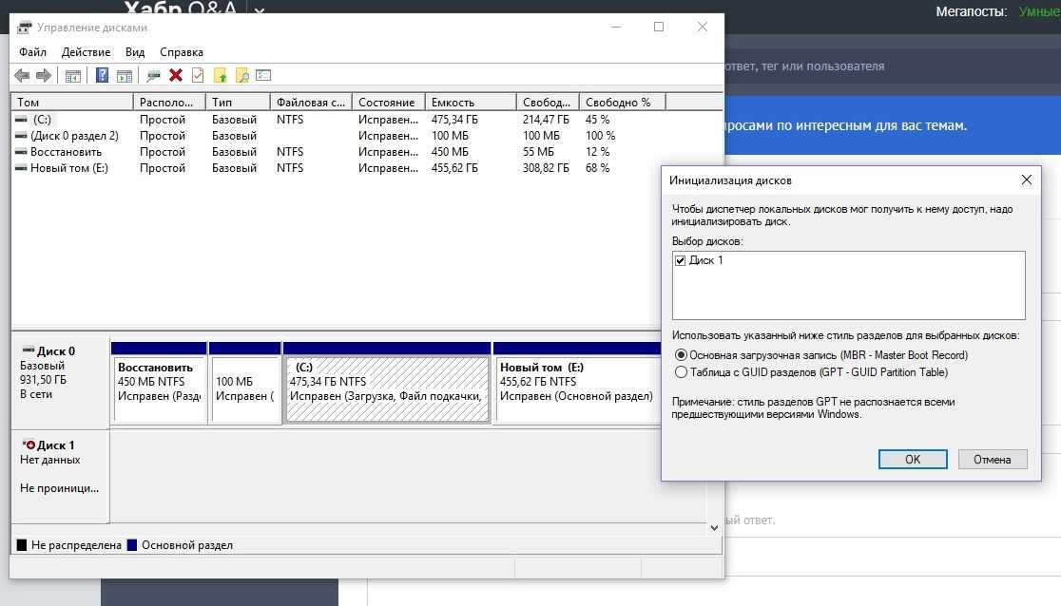Expand Хабр Q&A dropdown chevron in browser
Screen dimensions: 1061x606
(260, 9)
